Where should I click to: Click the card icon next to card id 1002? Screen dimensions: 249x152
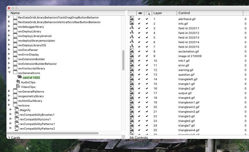20,77
